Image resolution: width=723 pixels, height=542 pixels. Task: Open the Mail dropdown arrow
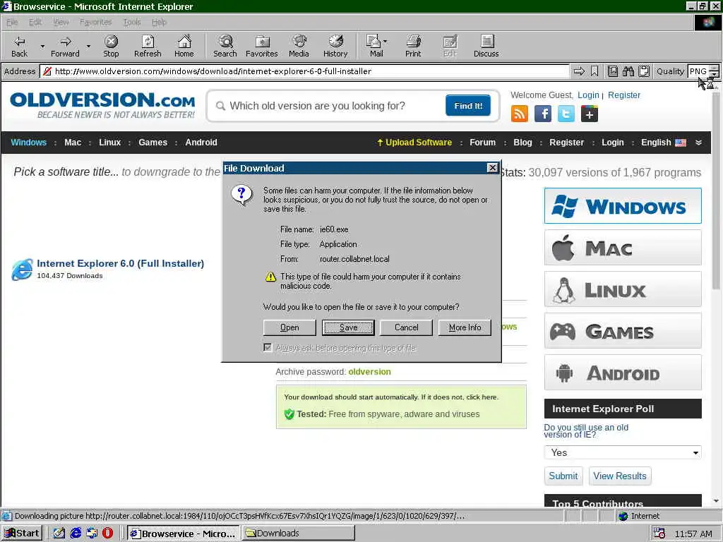(385, 42)
